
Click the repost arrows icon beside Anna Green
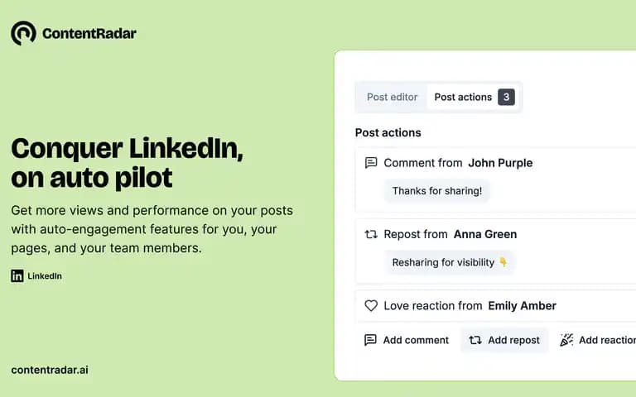(371, 234)
